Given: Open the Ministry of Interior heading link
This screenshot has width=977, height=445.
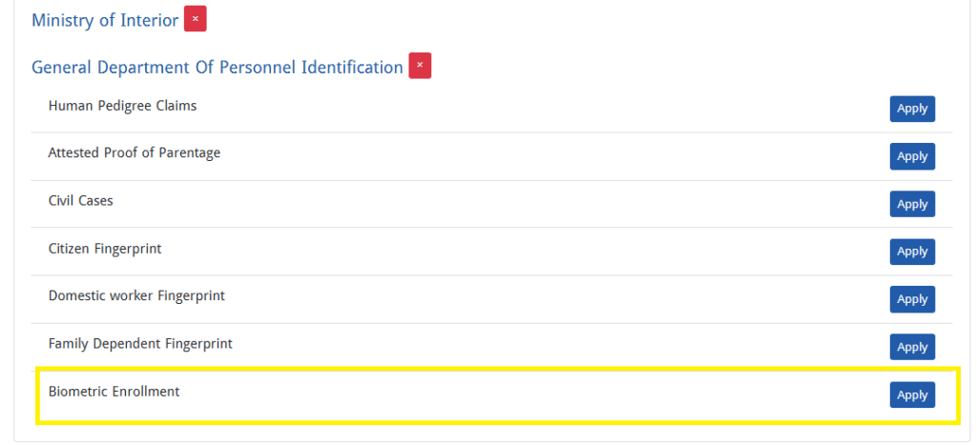Looking at the screenshot, I should pos(105,20).
